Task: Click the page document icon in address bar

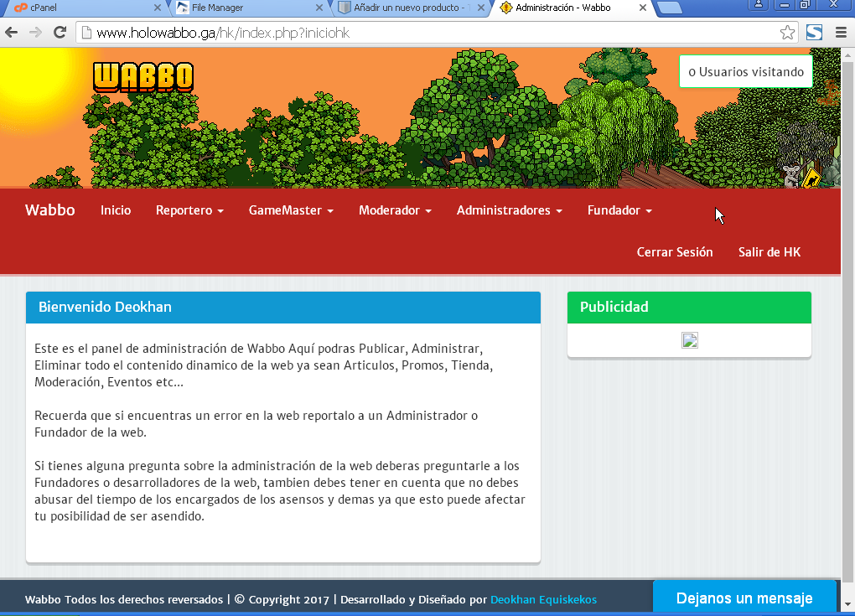Action: coord(86,33)
